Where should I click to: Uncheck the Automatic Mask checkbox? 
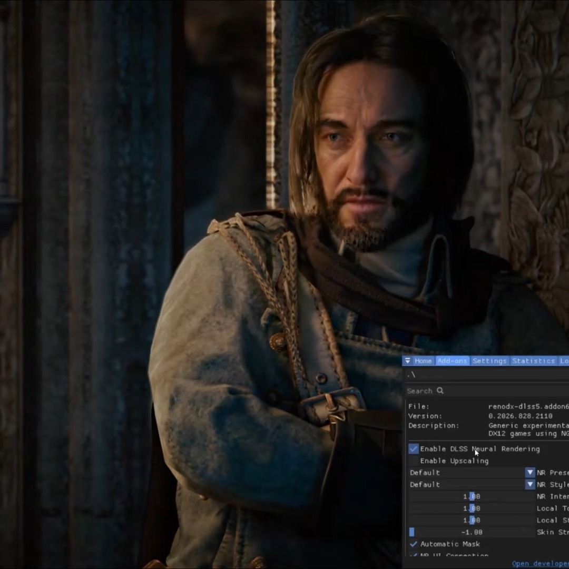pos(414,544)
